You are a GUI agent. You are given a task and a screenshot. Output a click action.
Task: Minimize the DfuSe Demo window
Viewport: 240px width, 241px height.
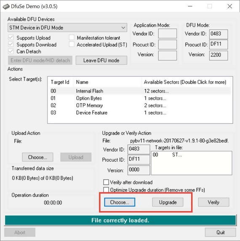[190, 6]
